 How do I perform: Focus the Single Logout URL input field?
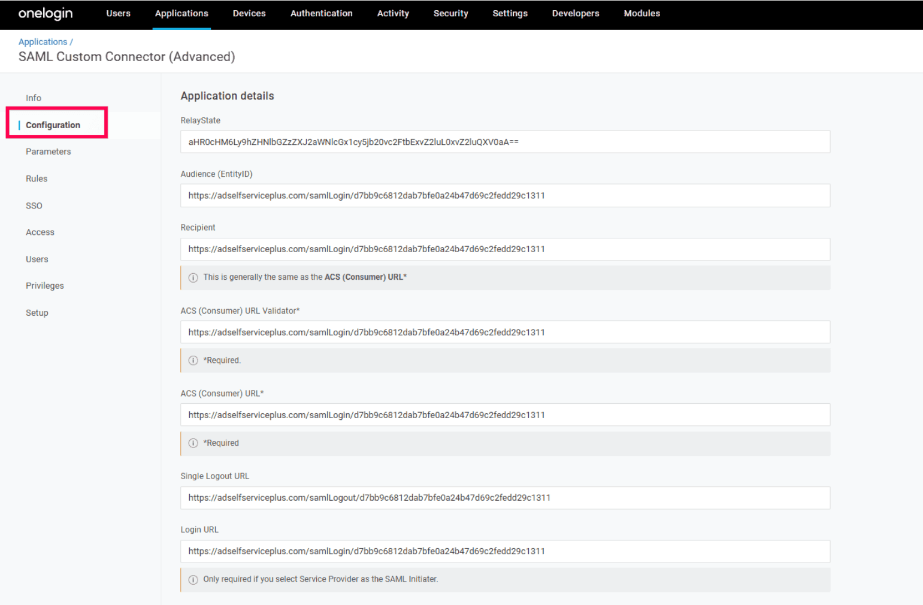point(505,498)
